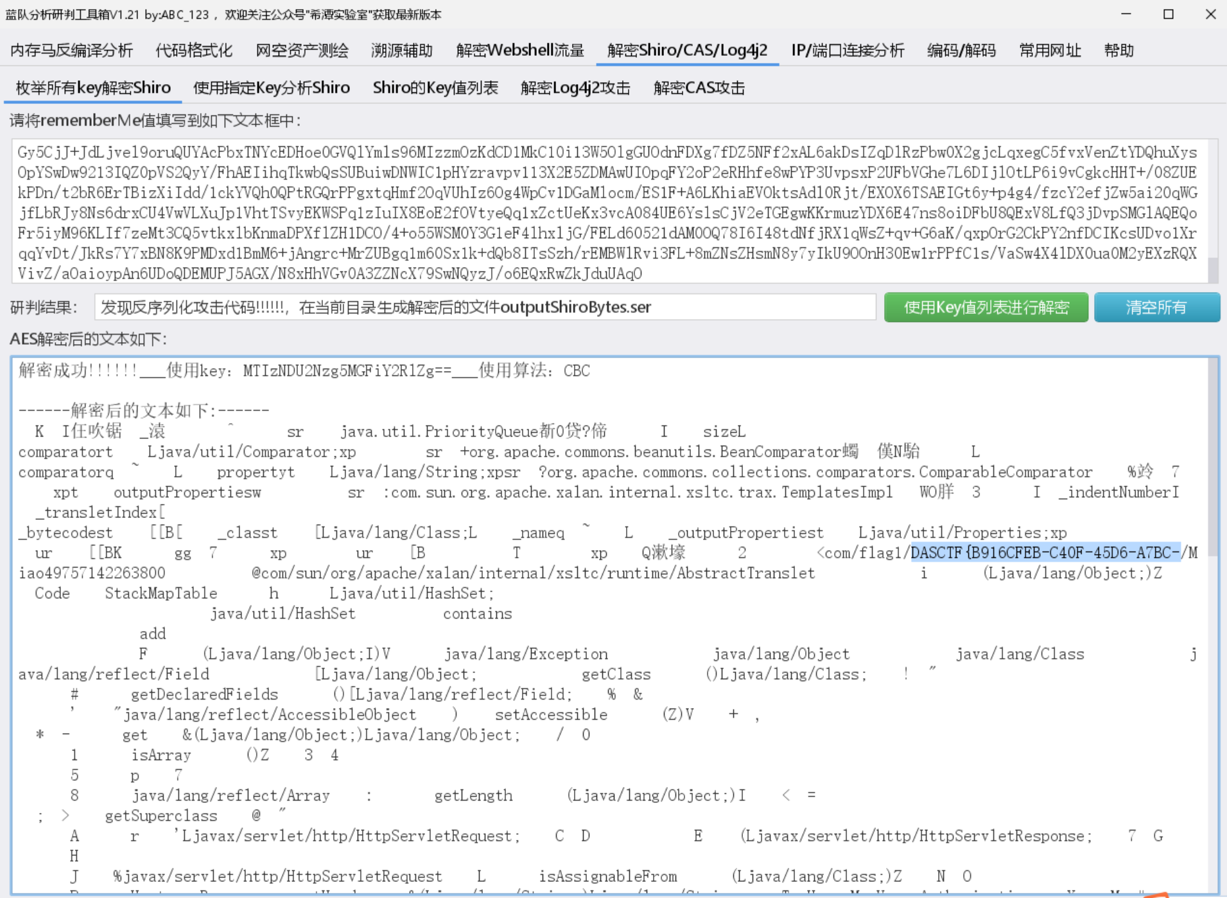The image size is (1227, 898).
Task: Select 枚举所有key解密Shiro sub-tab
Action: 93,88
